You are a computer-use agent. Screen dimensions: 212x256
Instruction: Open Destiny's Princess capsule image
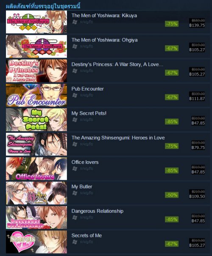coord(36,71)
